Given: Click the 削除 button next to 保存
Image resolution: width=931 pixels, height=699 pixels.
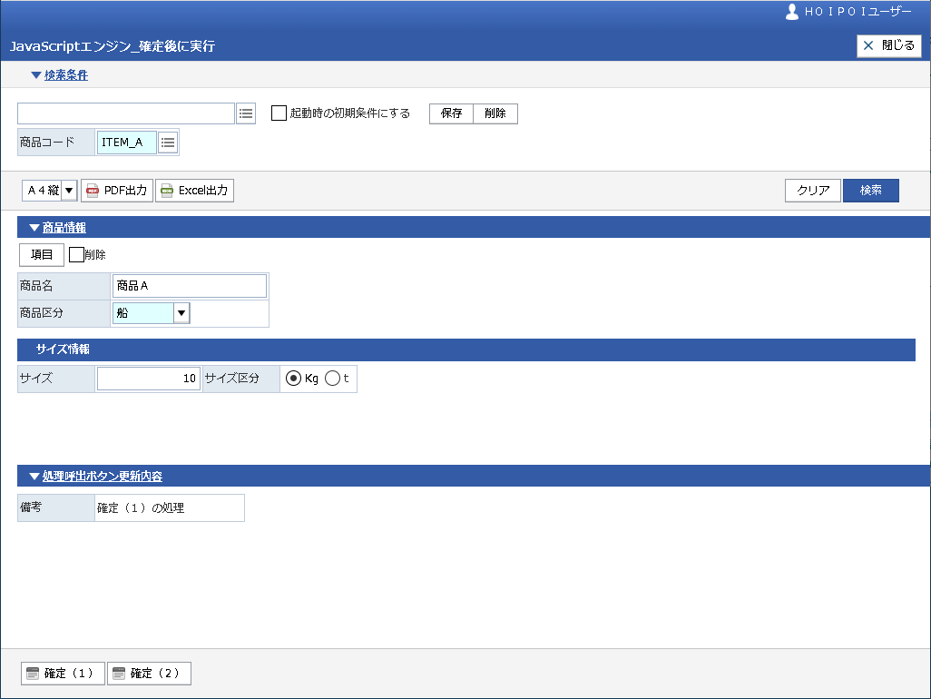Looking at the screenshot, I should click(x=495, y=113).
